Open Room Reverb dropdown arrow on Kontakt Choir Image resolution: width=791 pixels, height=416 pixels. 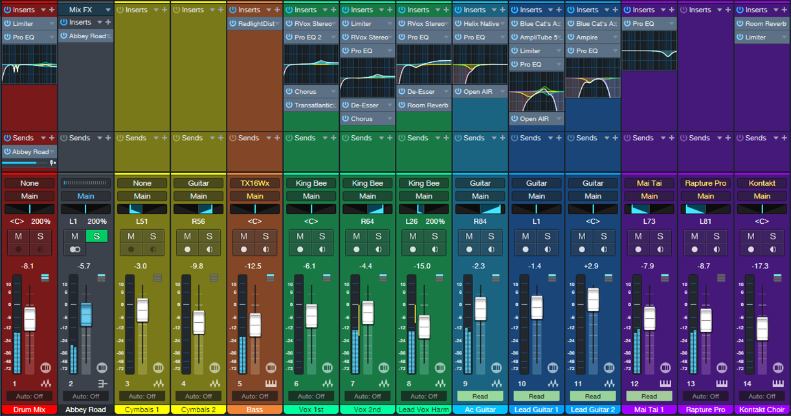[786, 23]
